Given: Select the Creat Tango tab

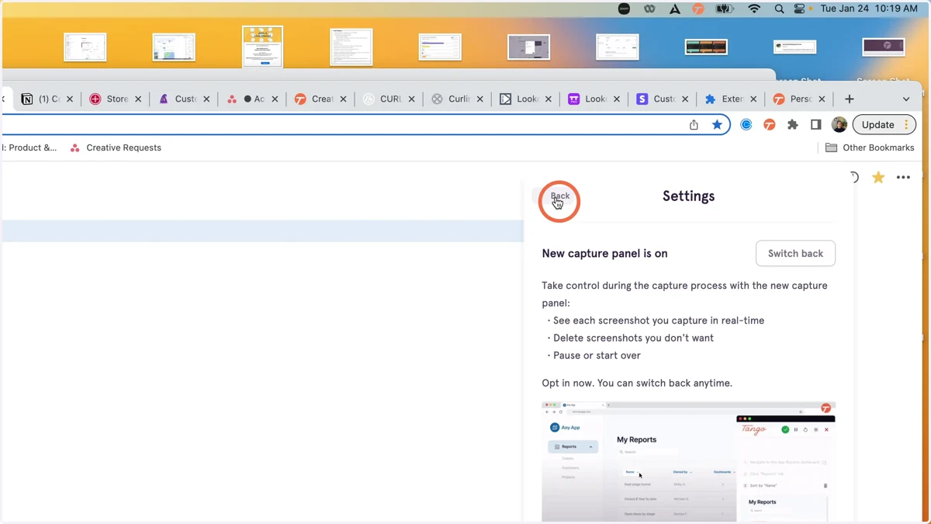Looking at the screenshot, I should coord(314,99).
